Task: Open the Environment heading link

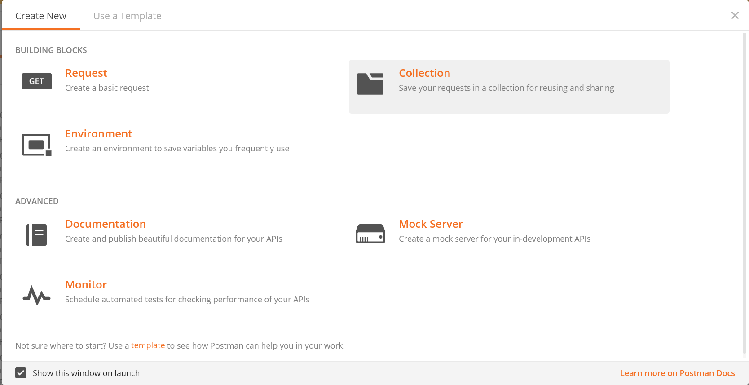Action: [99, 133]
